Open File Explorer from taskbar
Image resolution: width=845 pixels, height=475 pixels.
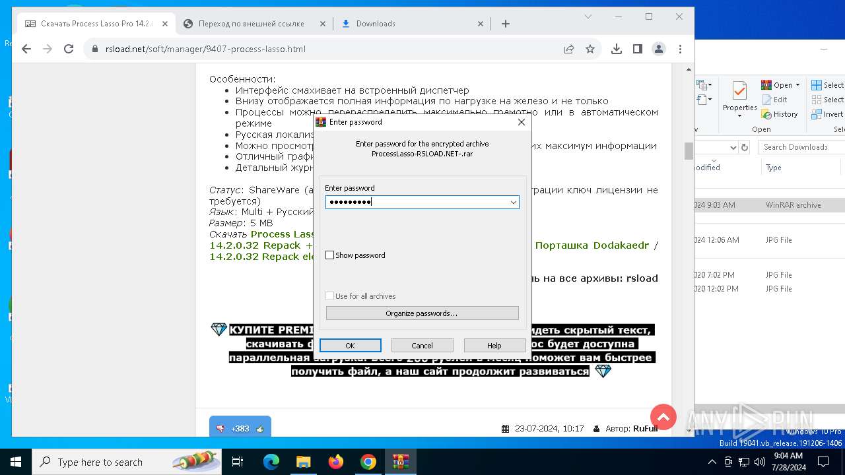(303, 462)
